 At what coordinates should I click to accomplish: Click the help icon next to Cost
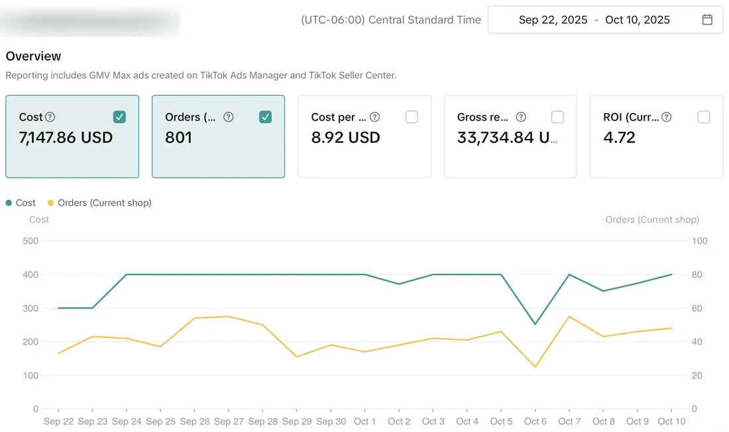tap(50, 117)
